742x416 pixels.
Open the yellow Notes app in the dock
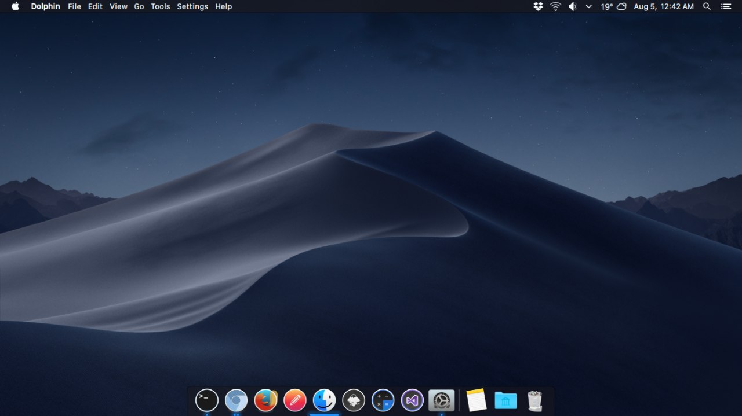pyautogui.click(x=476, y=400)
